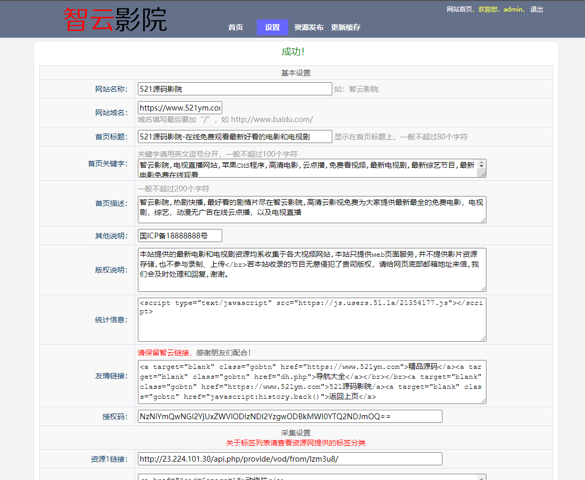Image resolution: width=585 pixels, height=480 pixels.
Task: Click into the 版权说明 textarea
Action: click(311, 270)
